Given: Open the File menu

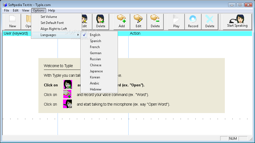Looking at the screenshot, I should click(x=7, y=10).
